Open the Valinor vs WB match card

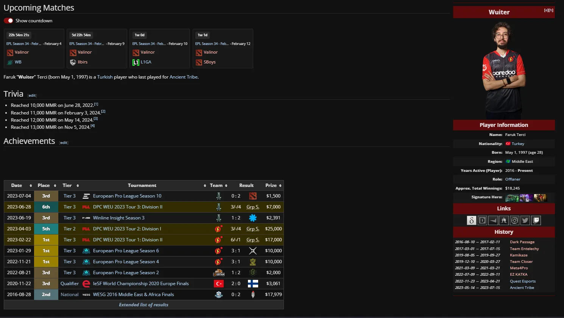[x=34, y=48]
